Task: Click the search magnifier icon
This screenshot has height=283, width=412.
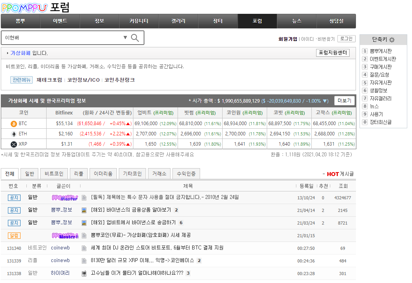Action: point(135,38)
